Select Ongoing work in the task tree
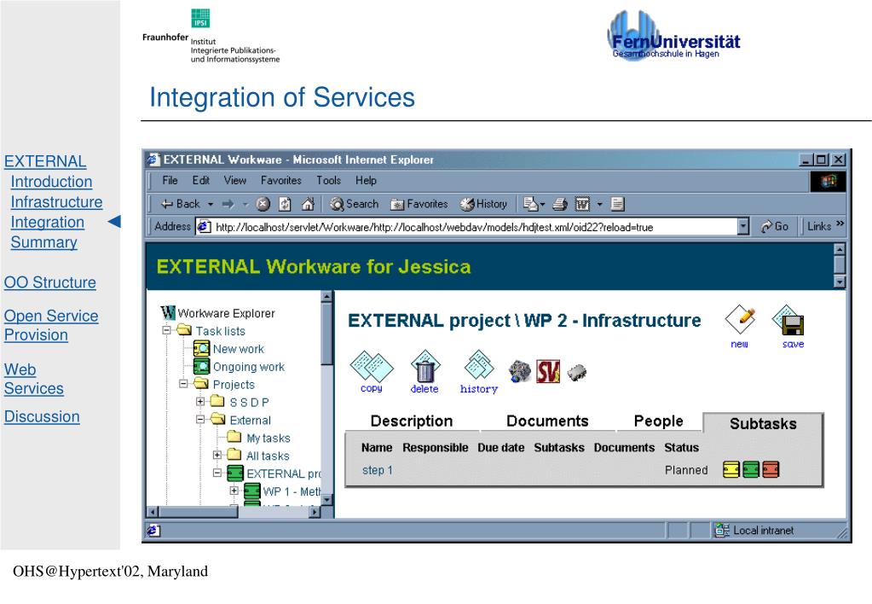This screenshot has width=872, height=604. click(x=249, y=367)
